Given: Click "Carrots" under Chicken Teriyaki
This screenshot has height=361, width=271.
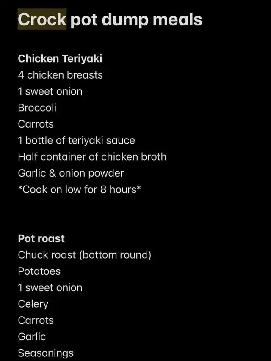Looking at the screenshot, I should 36,124.
